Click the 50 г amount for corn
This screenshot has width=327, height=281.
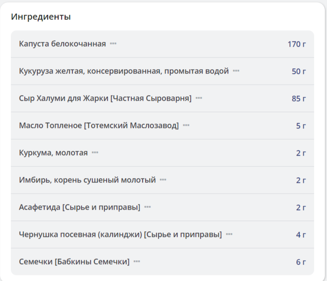[x=298, y=71]
